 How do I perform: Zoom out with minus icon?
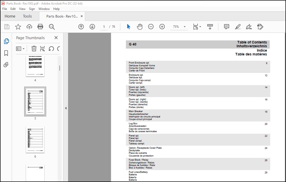click(151, 27)
